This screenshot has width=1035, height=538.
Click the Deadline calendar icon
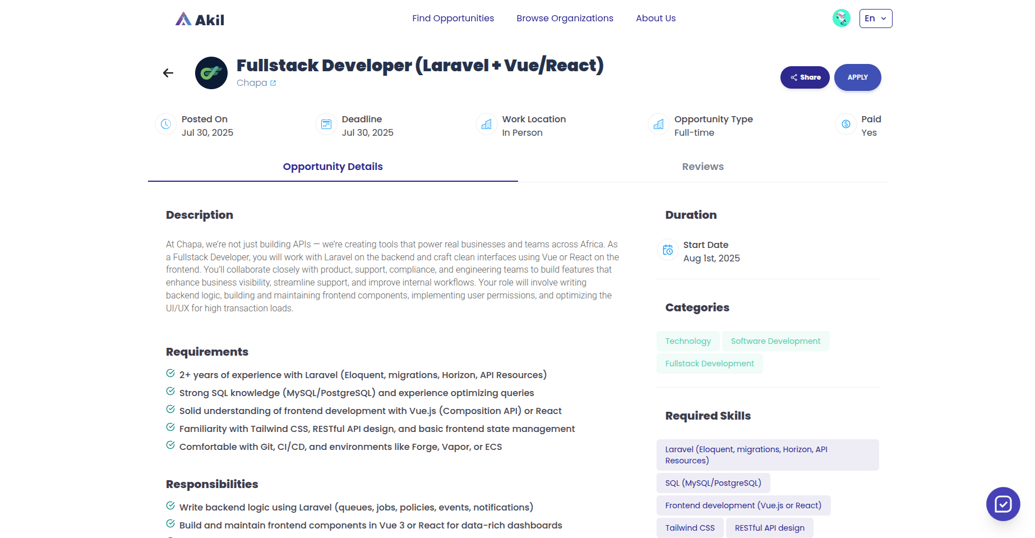[x=326, y=125]
